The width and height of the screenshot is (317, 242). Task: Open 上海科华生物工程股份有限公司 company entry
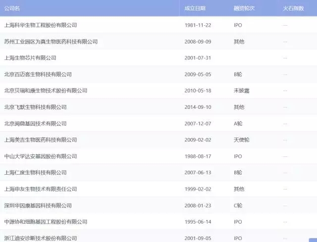click(x=41, y=25)
